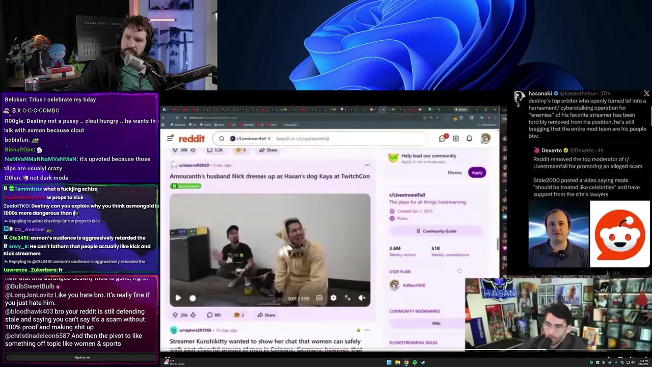Open the overflow menu on u/starcraft2020 post
Screen dimensions: 652x367
click(x=367, y=165)
